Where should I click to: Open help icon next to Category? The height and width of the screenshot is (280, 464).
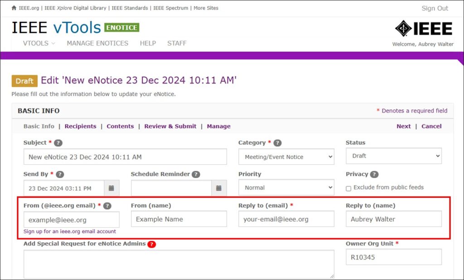278,143
